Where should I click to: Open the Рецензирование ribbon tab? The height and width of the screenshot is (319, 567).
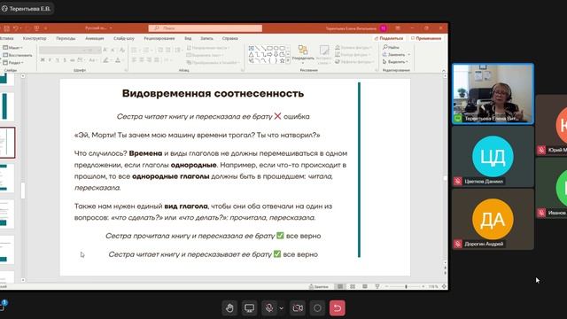159,38
